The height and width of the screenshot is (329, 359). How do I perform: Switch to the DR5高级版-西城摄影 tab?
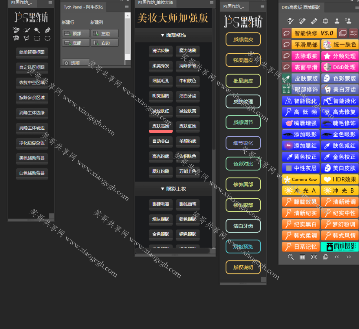(301, 7)
